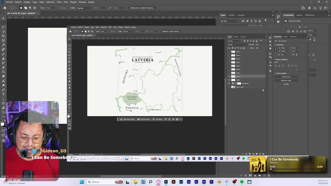Collapse Acciones rápidas section in inner panel
The width and height of the screenshot is (331, 186).
pyautogui.click(x=275, y=73)
